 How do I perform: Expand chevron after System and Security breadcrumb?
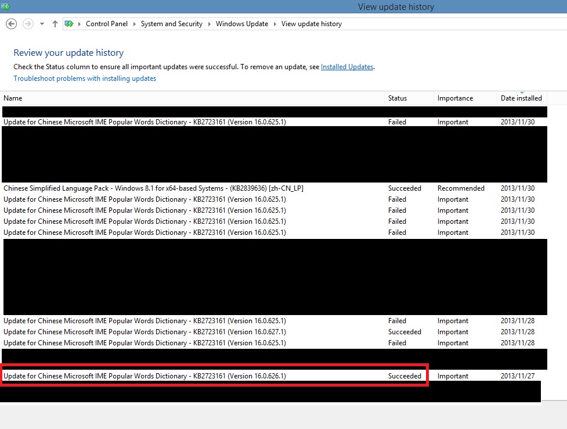click(x=210, y=24)
